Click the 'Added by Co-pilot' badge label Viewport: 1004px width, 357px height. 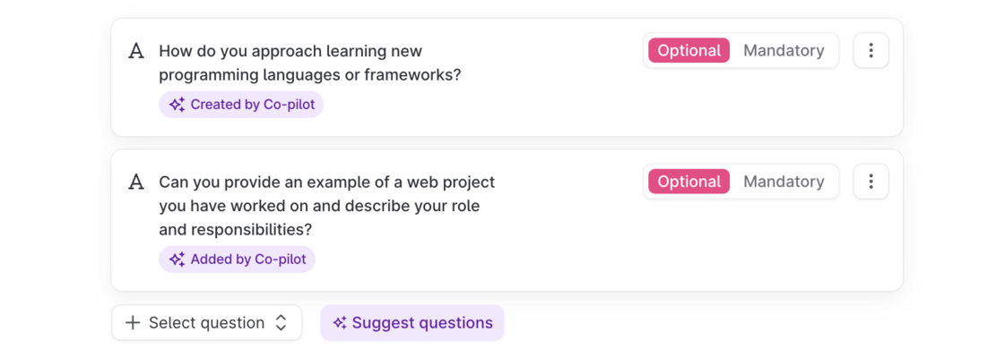pos(248,259)
